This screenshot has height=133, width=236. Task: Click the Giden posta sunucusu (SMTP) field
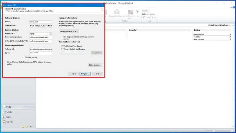pos(41,41)
